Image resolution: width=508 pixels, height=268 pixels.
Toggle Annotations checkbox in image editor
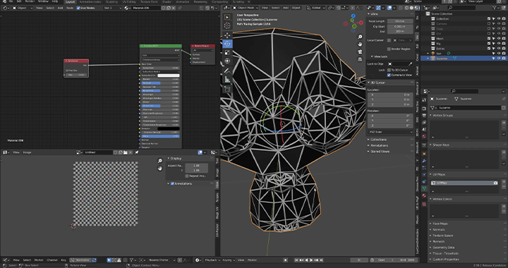(x=172, y=183)
